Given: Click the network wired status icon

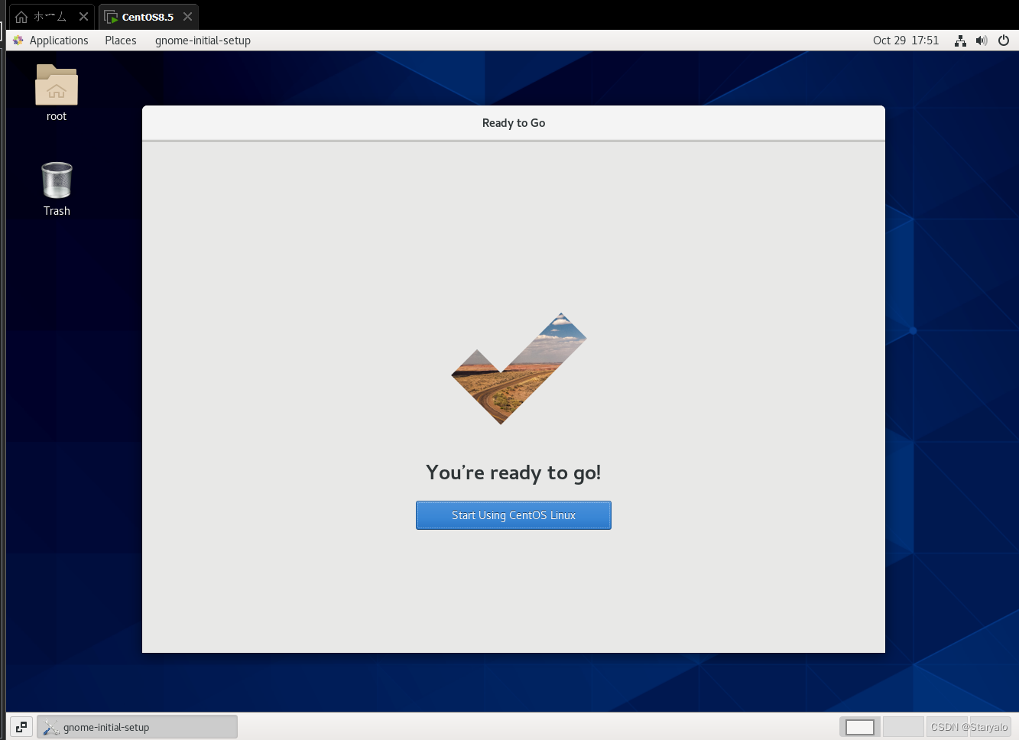Looking at the screenshot, I should click(x=960, y=41).
